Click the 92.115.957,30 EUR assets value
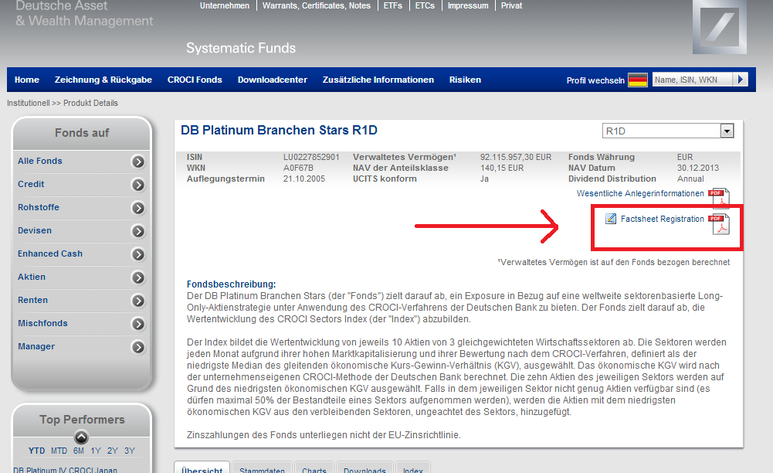The image size is (773, 473). 516,157
